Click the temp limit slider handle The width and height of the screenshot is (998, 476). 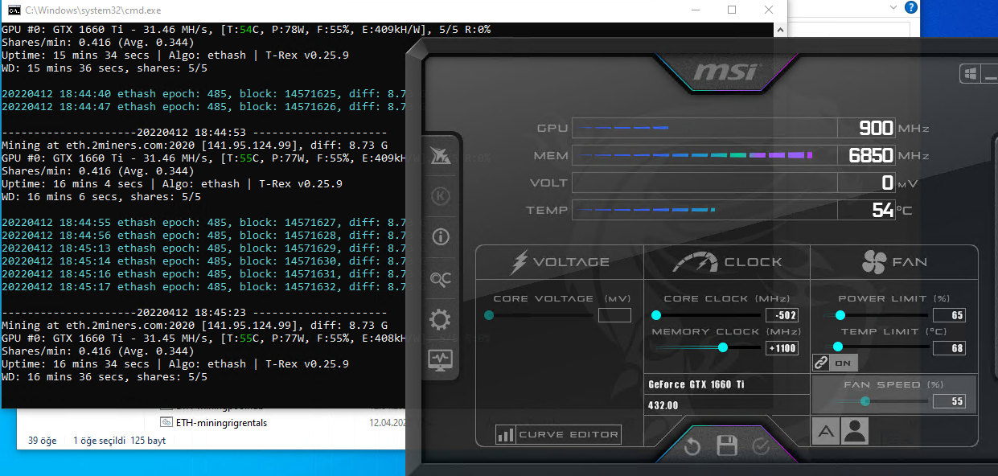838,347
